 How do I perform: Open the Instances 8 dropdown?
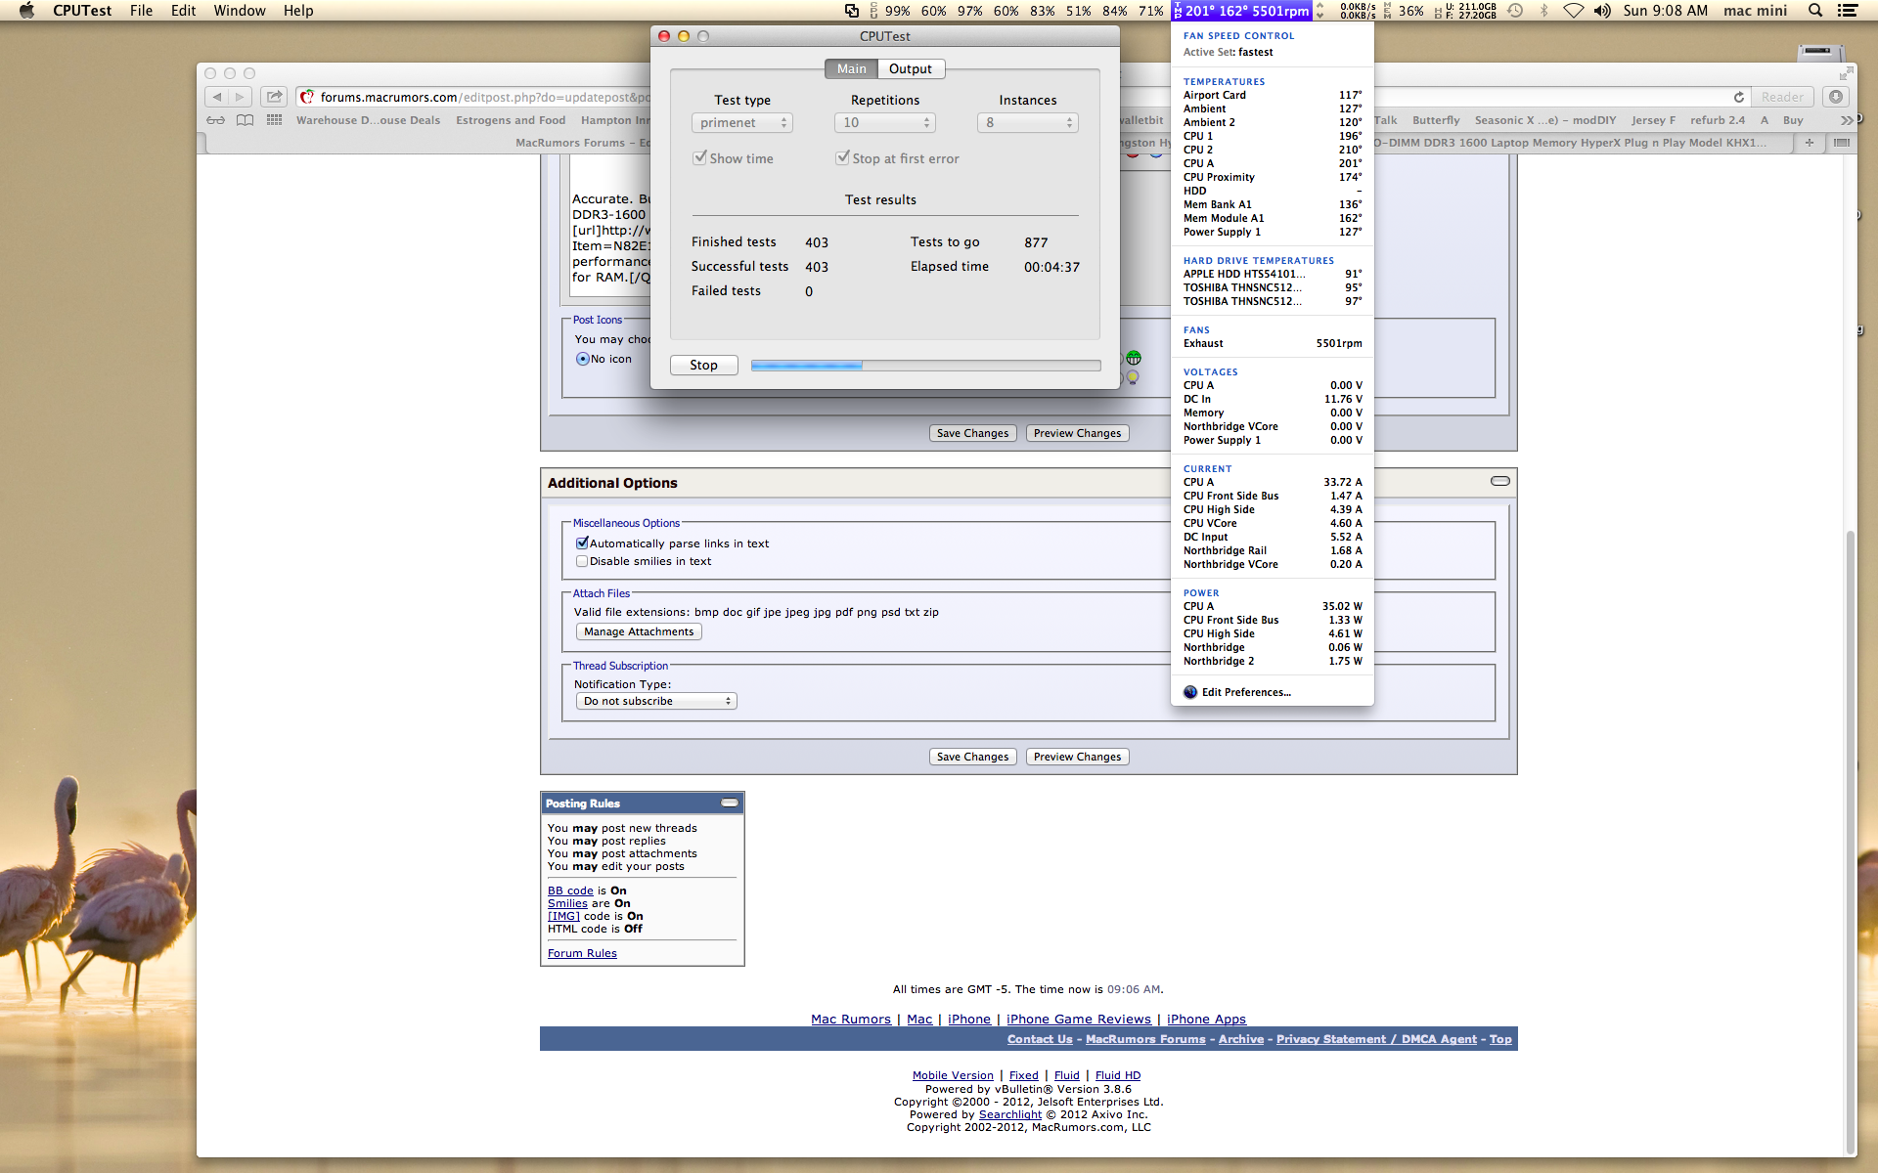point(1028,122)
